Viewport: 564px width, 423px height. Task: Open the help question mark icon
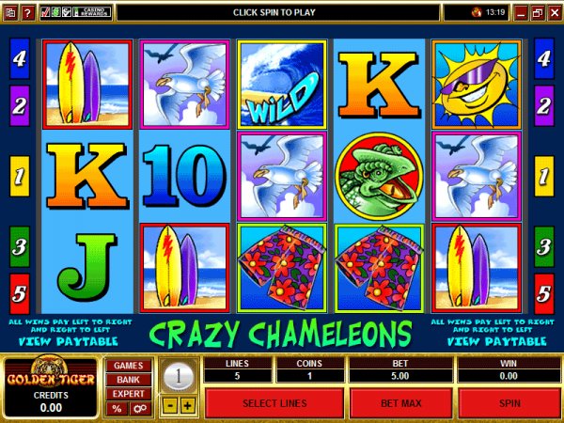click(27, 13)
